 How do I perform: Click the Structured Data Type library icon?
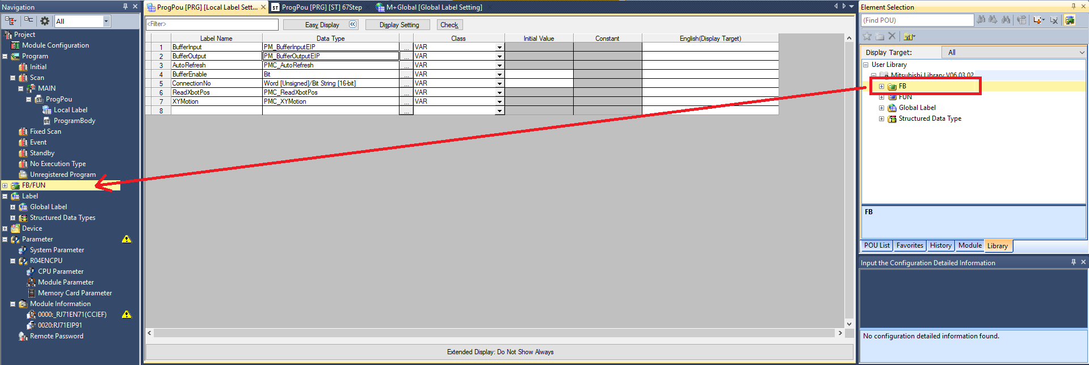pos(892,118)
